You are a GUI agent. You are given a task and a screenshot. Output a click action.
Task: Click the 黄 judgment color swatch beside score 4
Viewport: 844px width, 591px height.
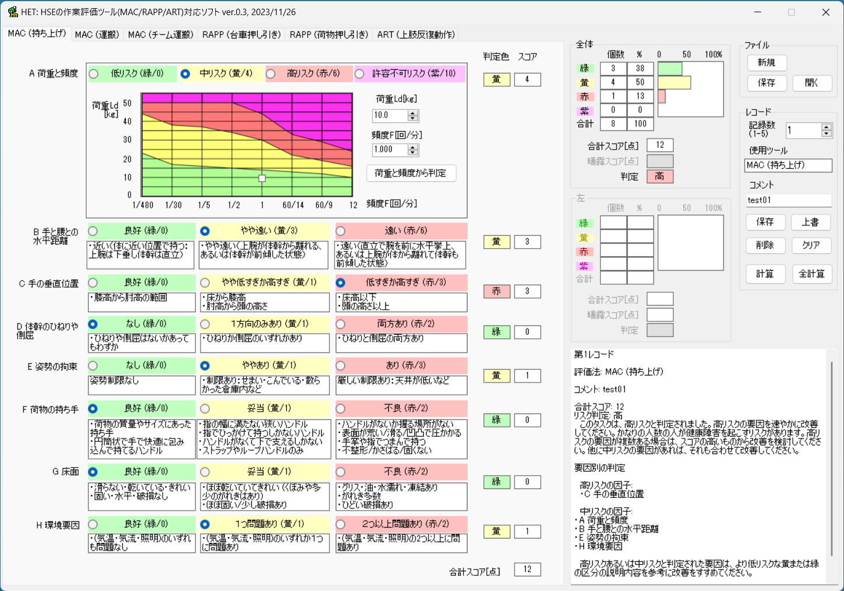click(496, 79)
